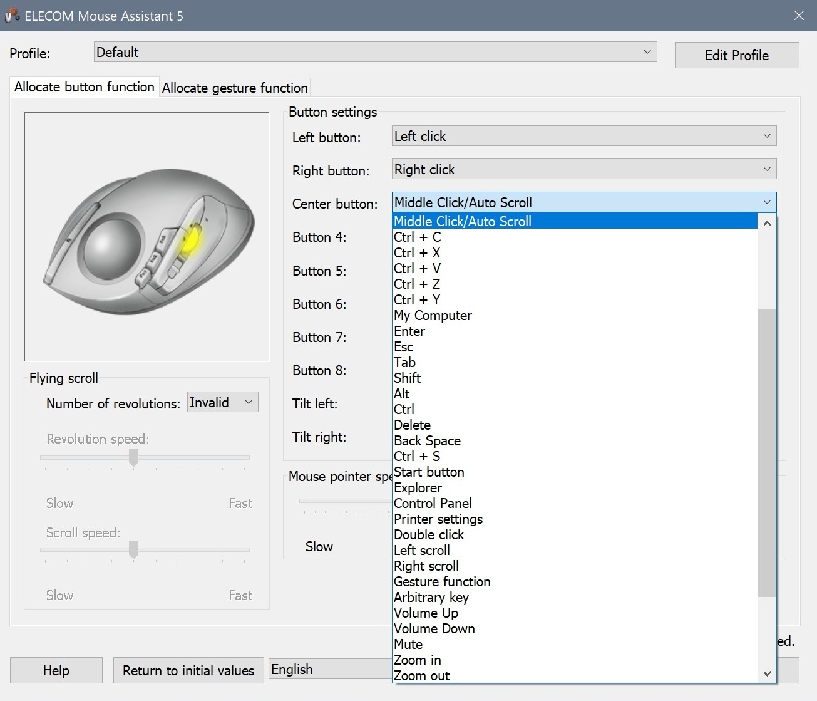The height and width of the screenshot is (701, 817).
Task: Click the dropdown list scroll down arrow
Action: 767,673
